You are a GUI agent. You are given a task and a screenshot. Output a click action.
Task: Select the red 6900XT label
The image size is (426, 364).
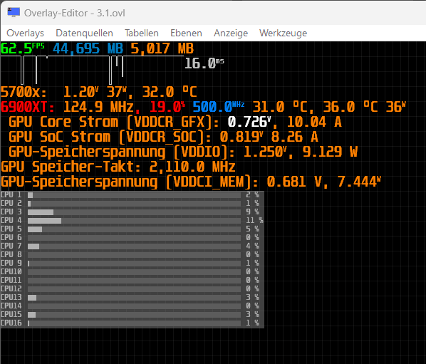[x=28, y=107]
